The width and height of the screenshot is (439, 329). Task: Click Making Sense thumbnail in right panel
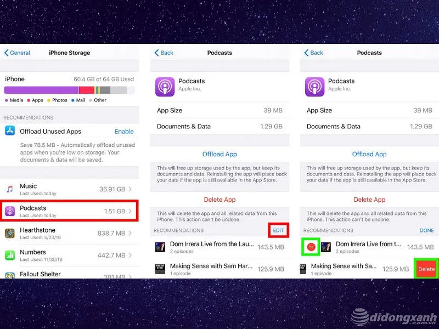pyautogui.click(x=303, y=269)
